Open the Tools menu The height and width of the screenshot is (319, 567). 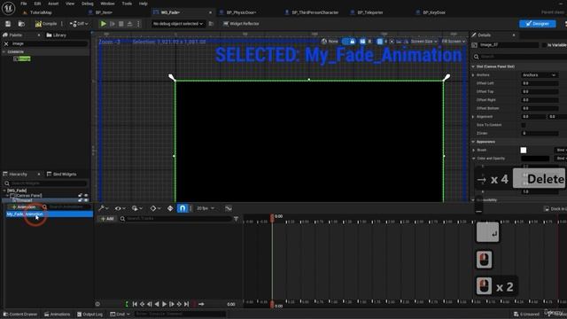pyautogui.click(x=127, y=4)
